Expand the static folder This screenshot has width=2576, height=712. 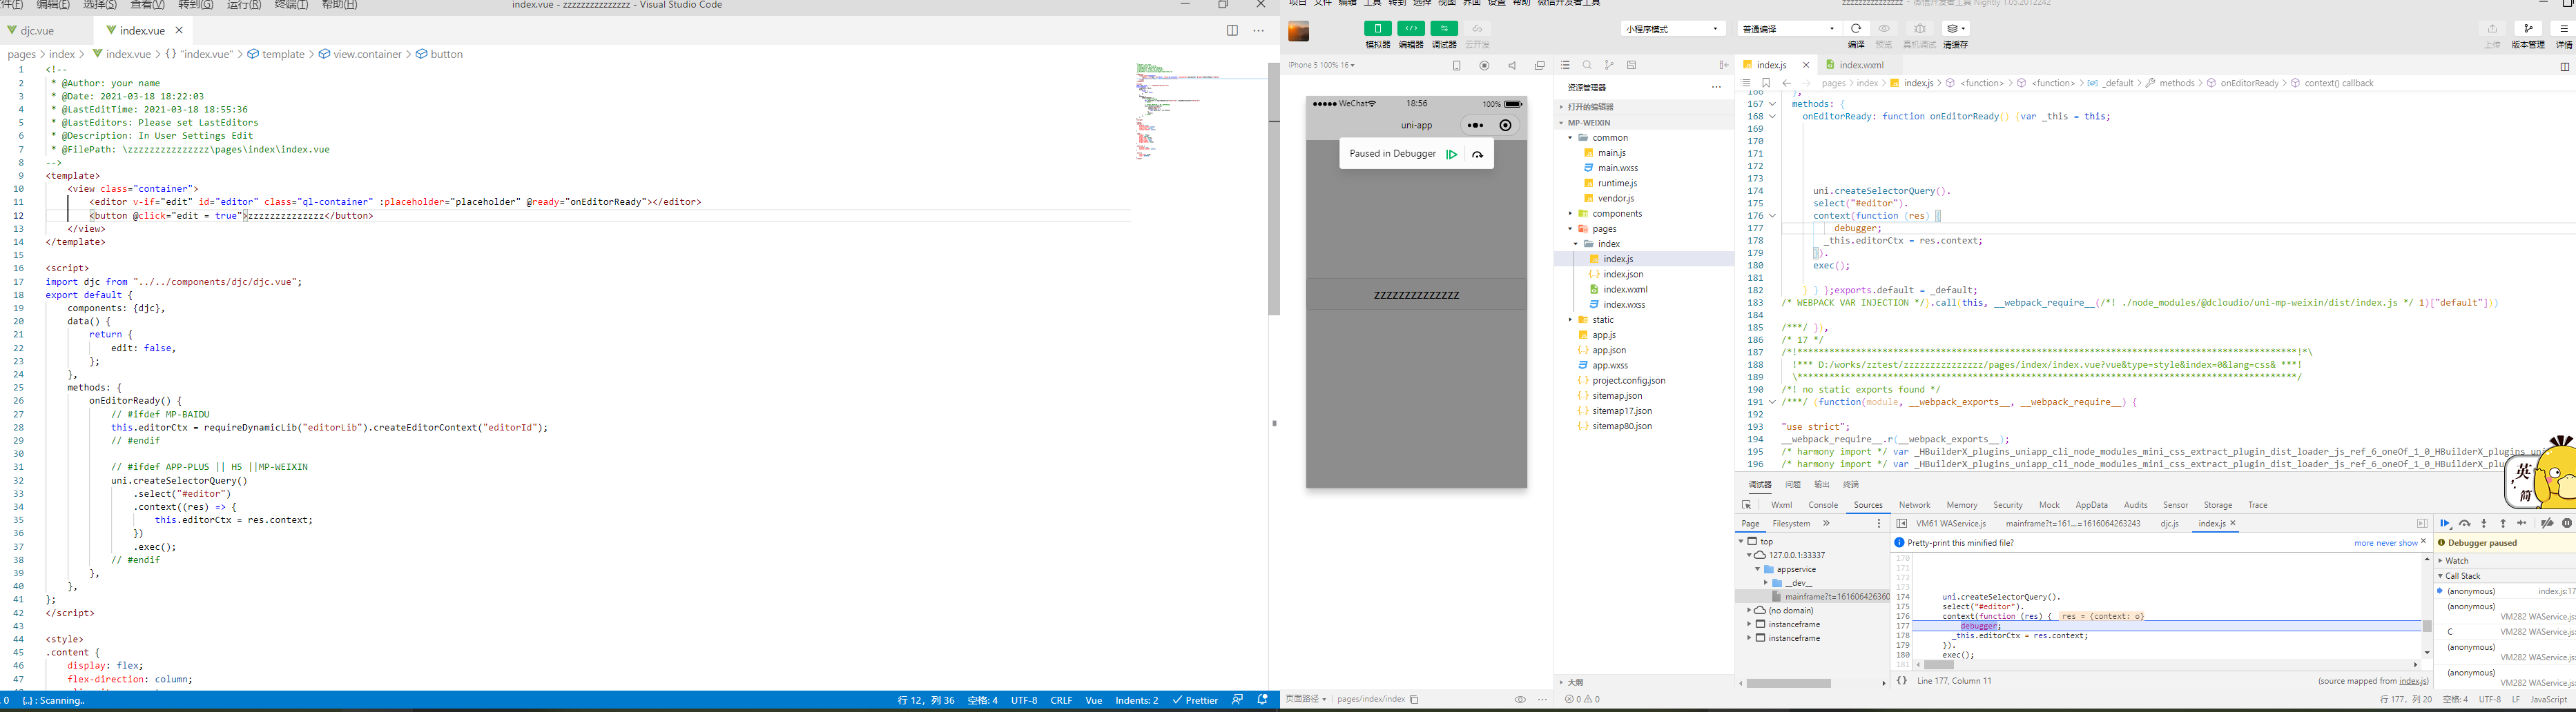click(1644, 319)
